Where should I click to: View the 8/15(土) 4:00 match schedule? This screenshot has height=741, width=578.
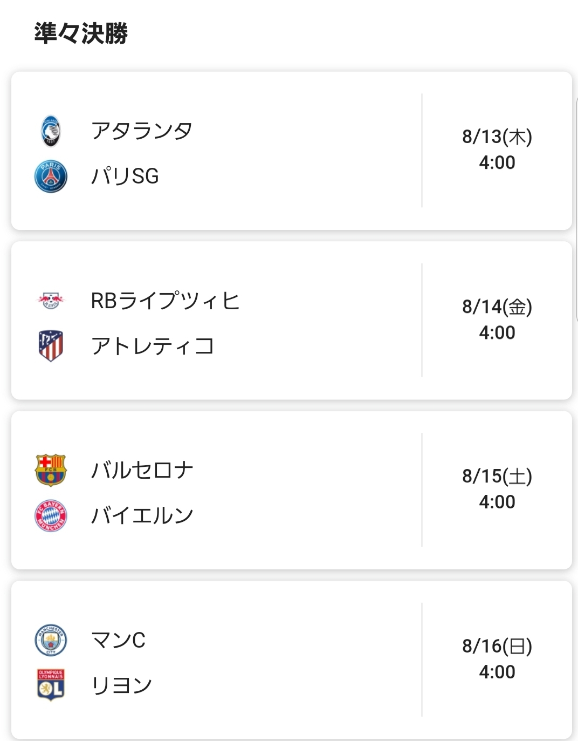(497, 489)
